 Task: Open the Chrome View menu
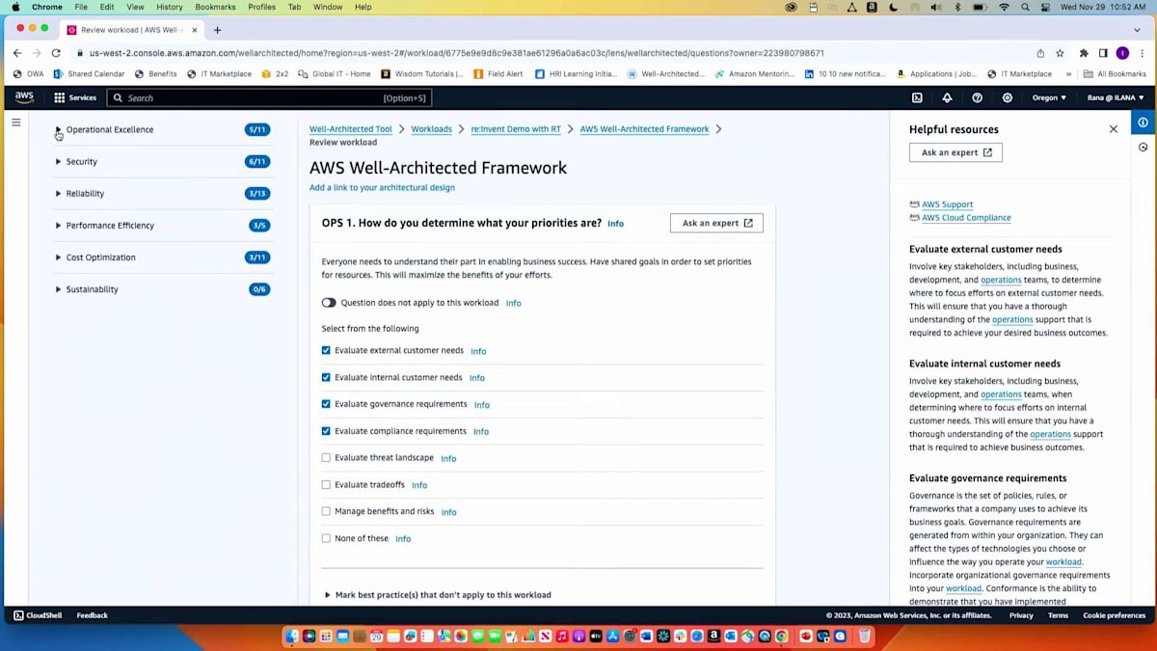click(x=135, y=7)
